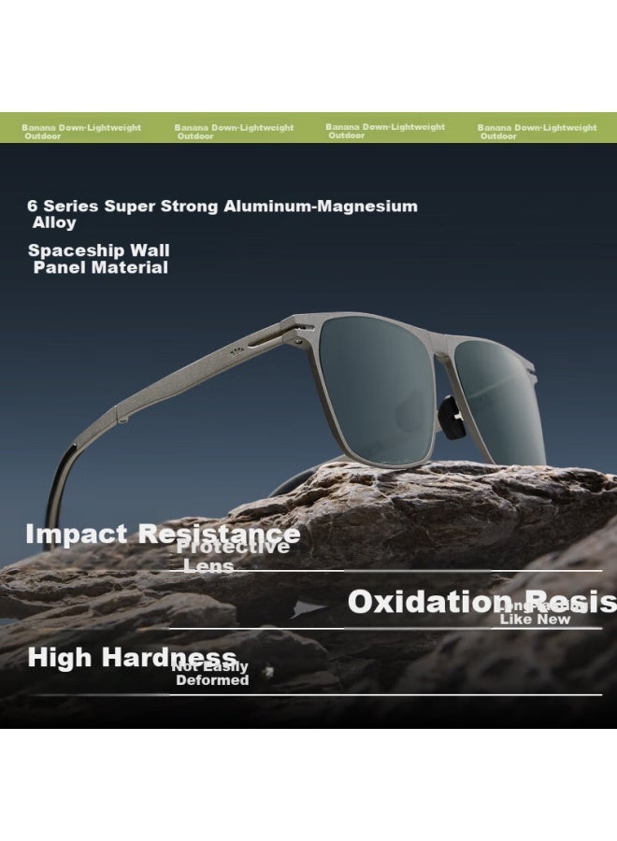Click the hinge screw at the frame corner
This screenshot has width=617, height=841.
coord(295,342)
